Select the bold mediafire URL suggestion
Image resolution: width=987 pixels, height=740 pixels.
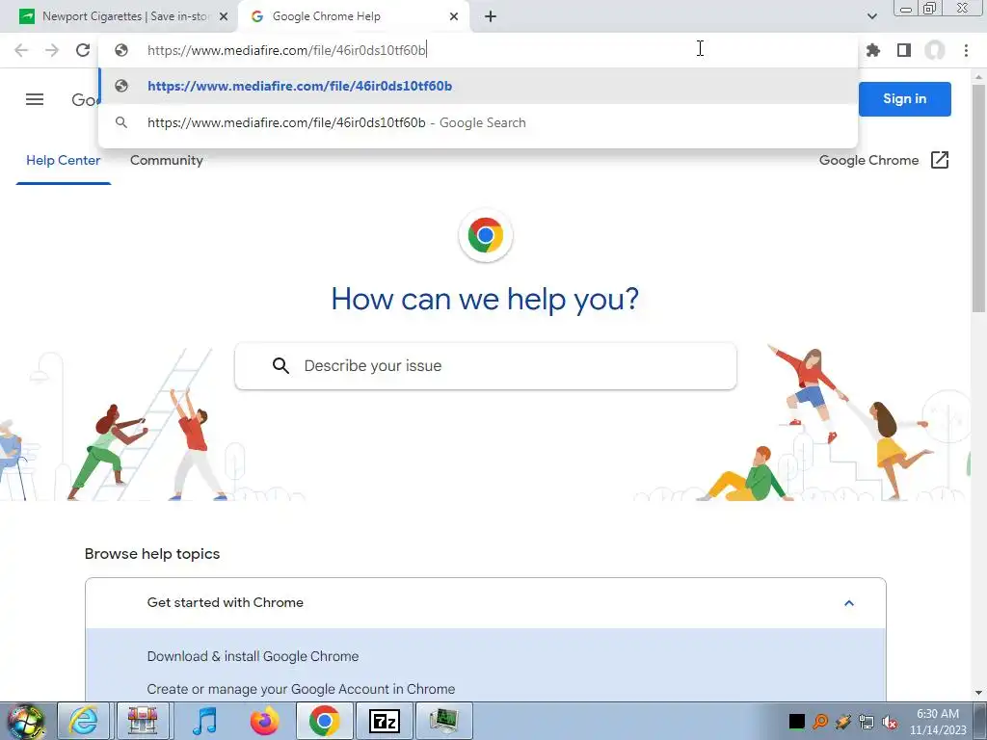[478, 86]
